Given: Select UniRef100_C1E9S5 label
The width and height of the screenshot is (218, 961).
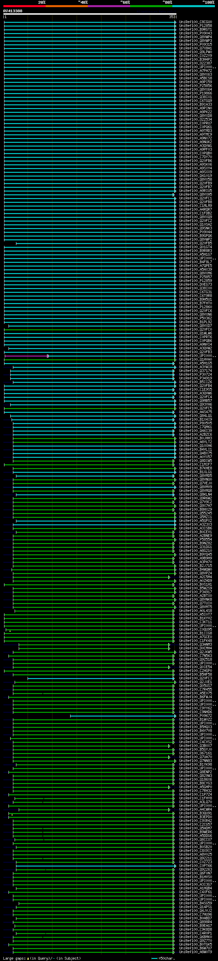Looking at the screenshot, I should [x=195, y=389].
